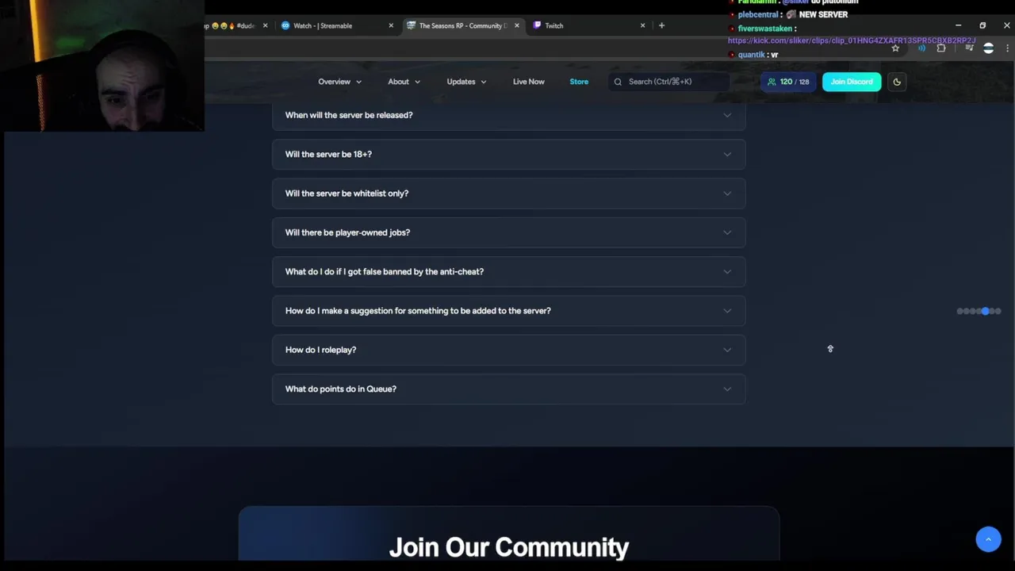This screenshot has height=571, width=1015.
Task: Click the scroll-to-top arrow button
Action: [x=988, y=539]
